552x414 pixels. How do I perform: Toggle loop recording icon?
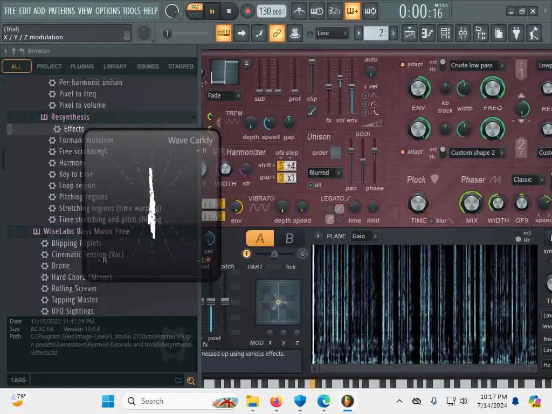pyautogui.click(x=370, y=12)
